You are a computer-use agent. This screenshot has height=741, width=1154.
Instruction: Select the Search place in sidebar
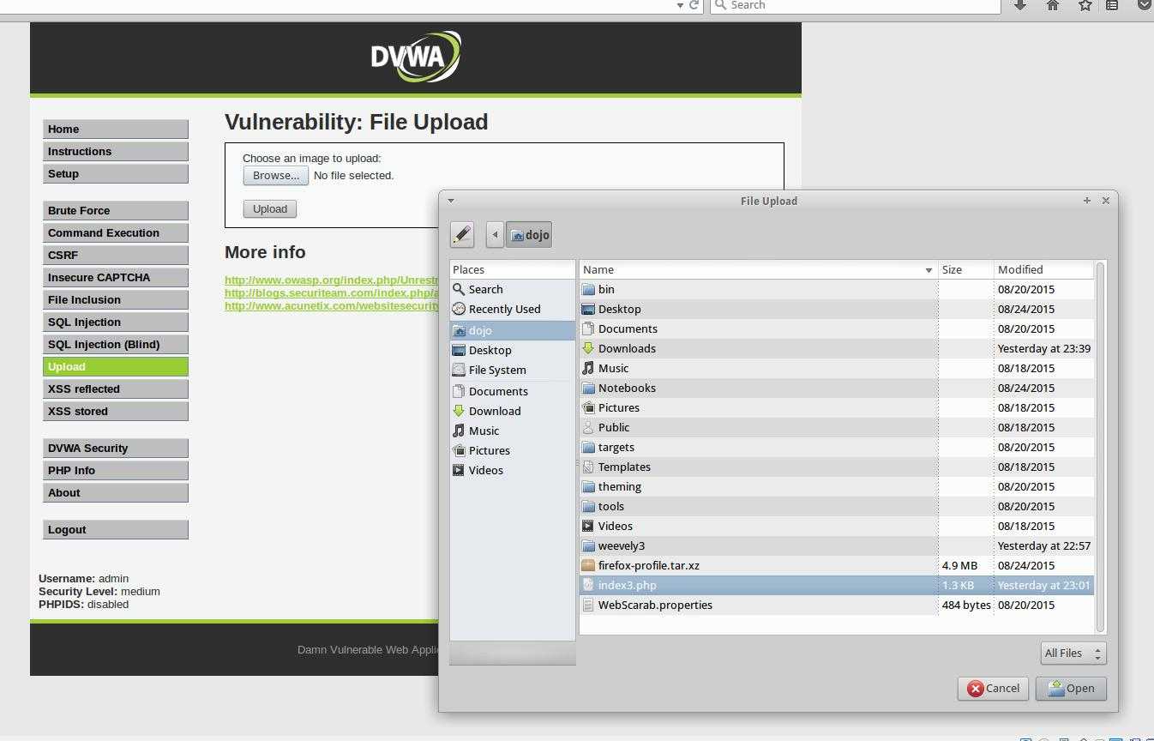point(485,290)
